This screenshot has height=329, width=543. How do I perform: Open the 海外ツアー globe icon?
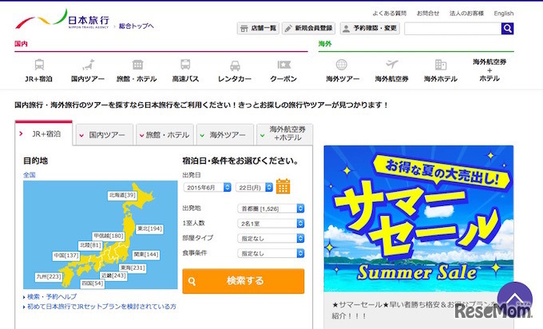click(342, 65)
